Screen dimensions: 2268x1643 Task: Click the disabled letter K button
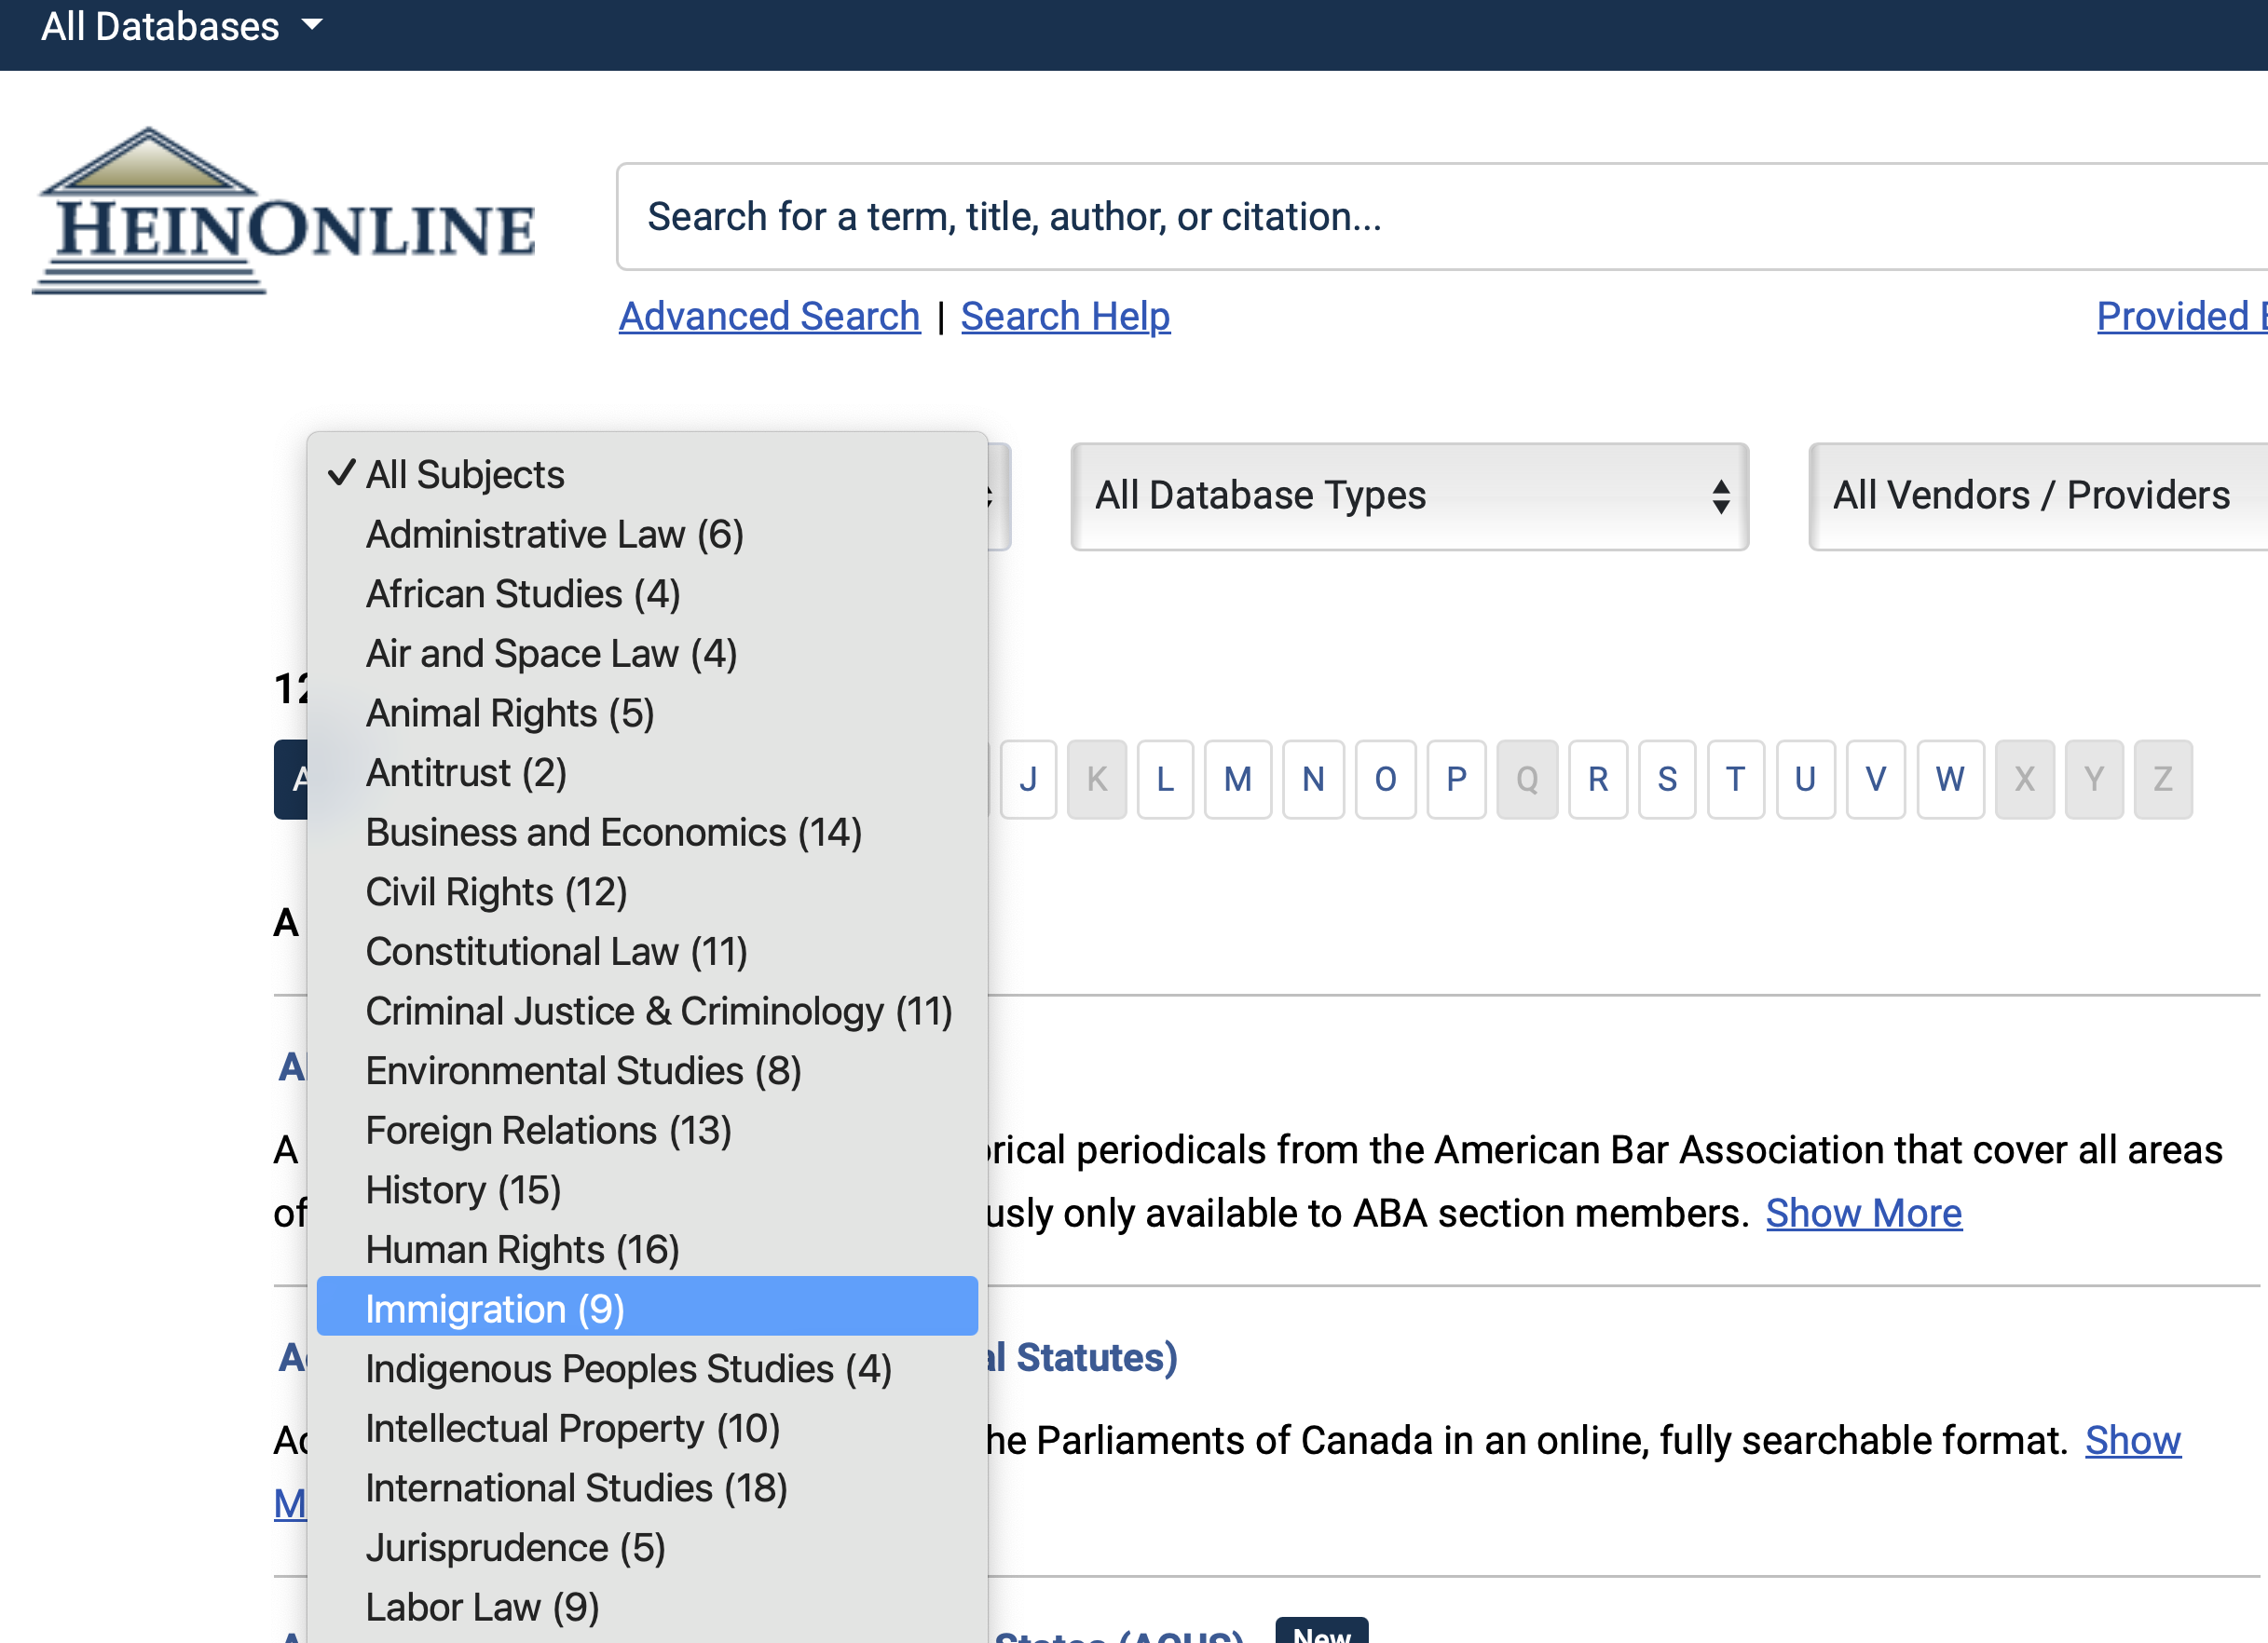1096,780
